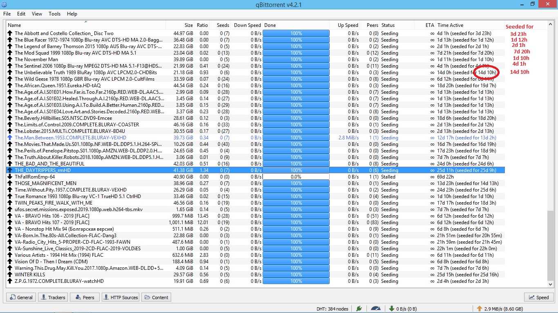Open the HTTP Sources tab
Viewport: 558px width, 313px height.
[x=121, y=298]
